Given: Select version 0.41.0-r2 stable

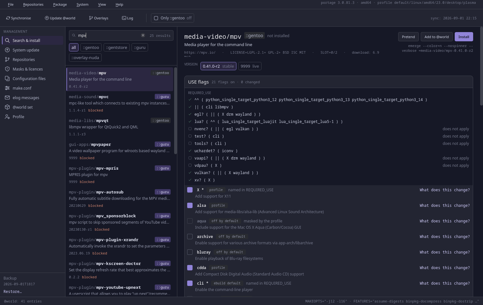Looking at the screenshot, I should 218,66.
